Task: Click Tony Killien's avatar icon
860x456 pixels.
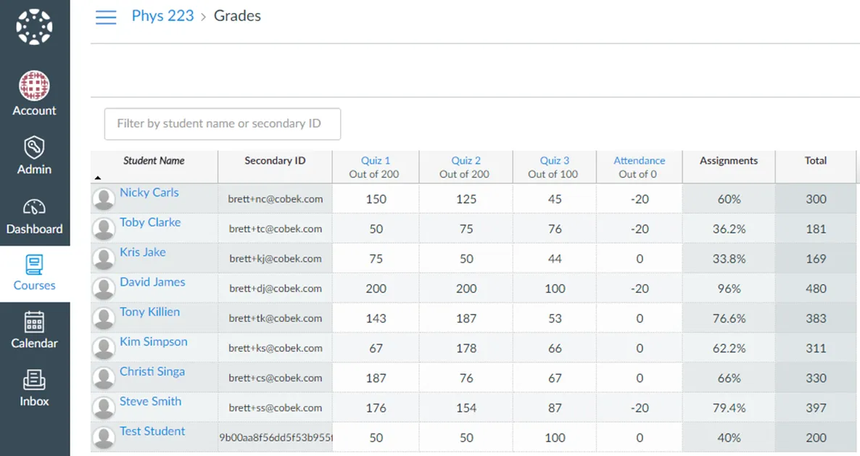Action: tap(104, 318)
